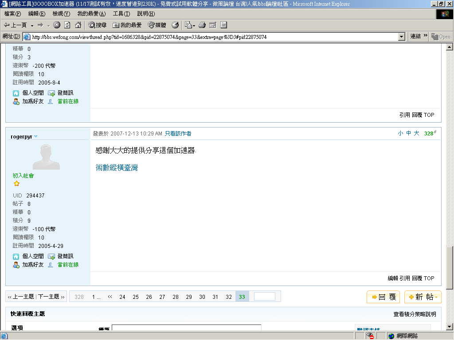
Task: Click the Back (上一頁) arrow button
Action: [16, 25]
